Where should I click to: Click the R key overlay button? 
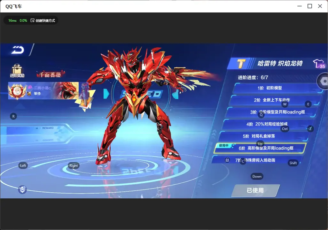point(13,117)
